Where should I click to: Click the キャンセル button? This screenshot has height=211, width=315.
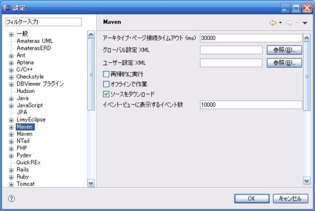click(290, 198)
